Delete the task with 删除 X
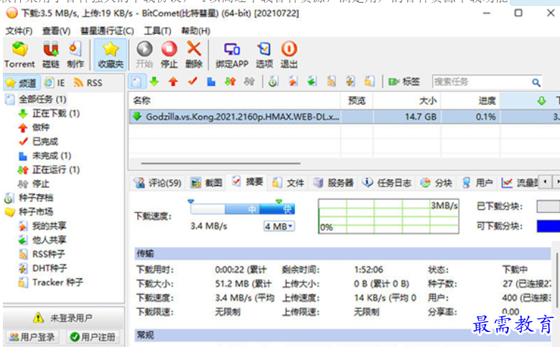 tap(194, 54)
